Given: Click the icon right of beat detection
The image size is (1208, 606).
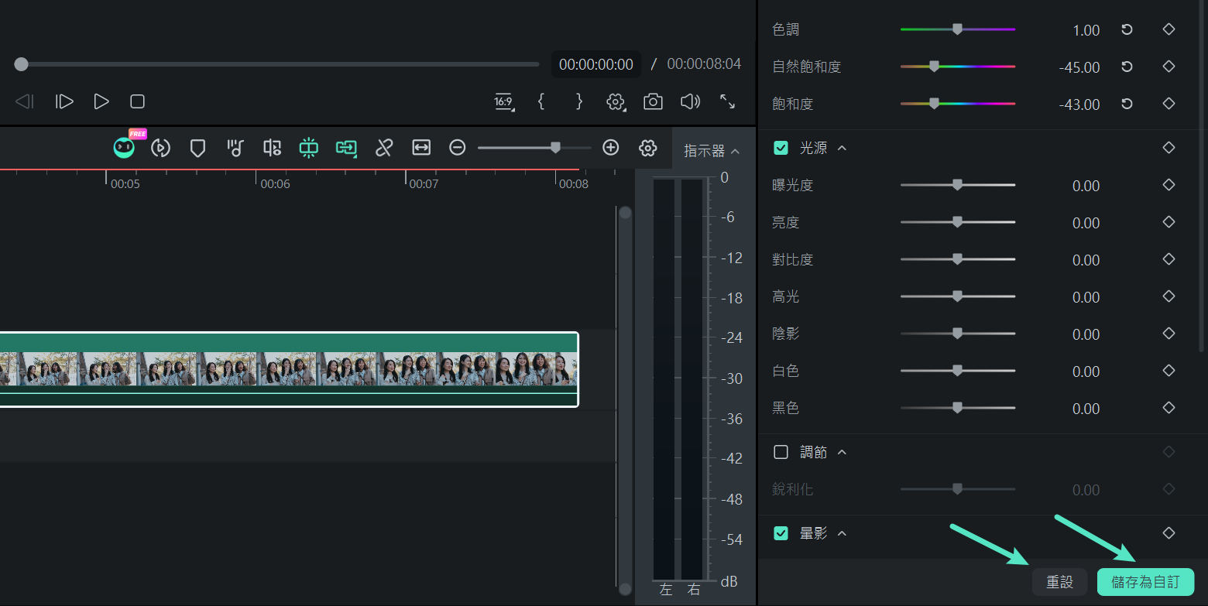Looking at the screenshot, I should tap(272, 148).
